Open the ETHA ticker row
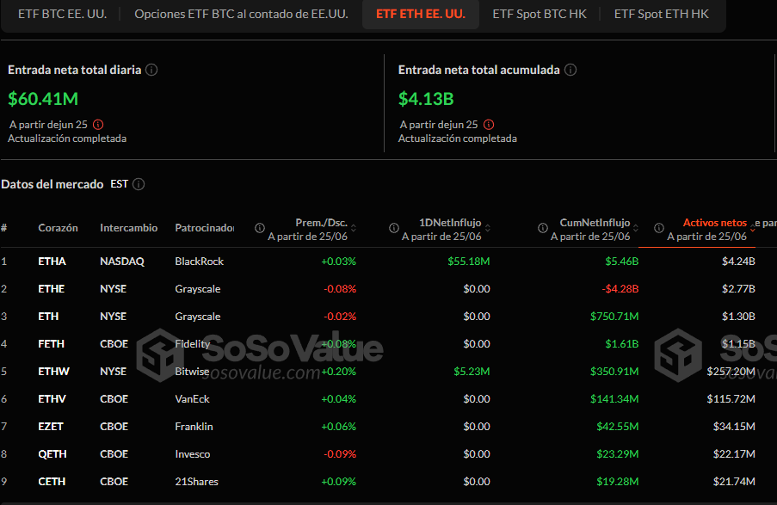 point(52,262)
